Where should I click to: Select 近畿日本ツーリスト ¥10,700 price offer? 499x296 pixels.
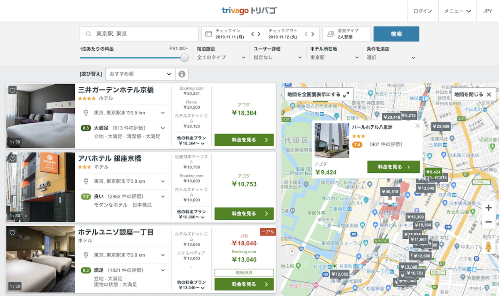coord(191,162)
